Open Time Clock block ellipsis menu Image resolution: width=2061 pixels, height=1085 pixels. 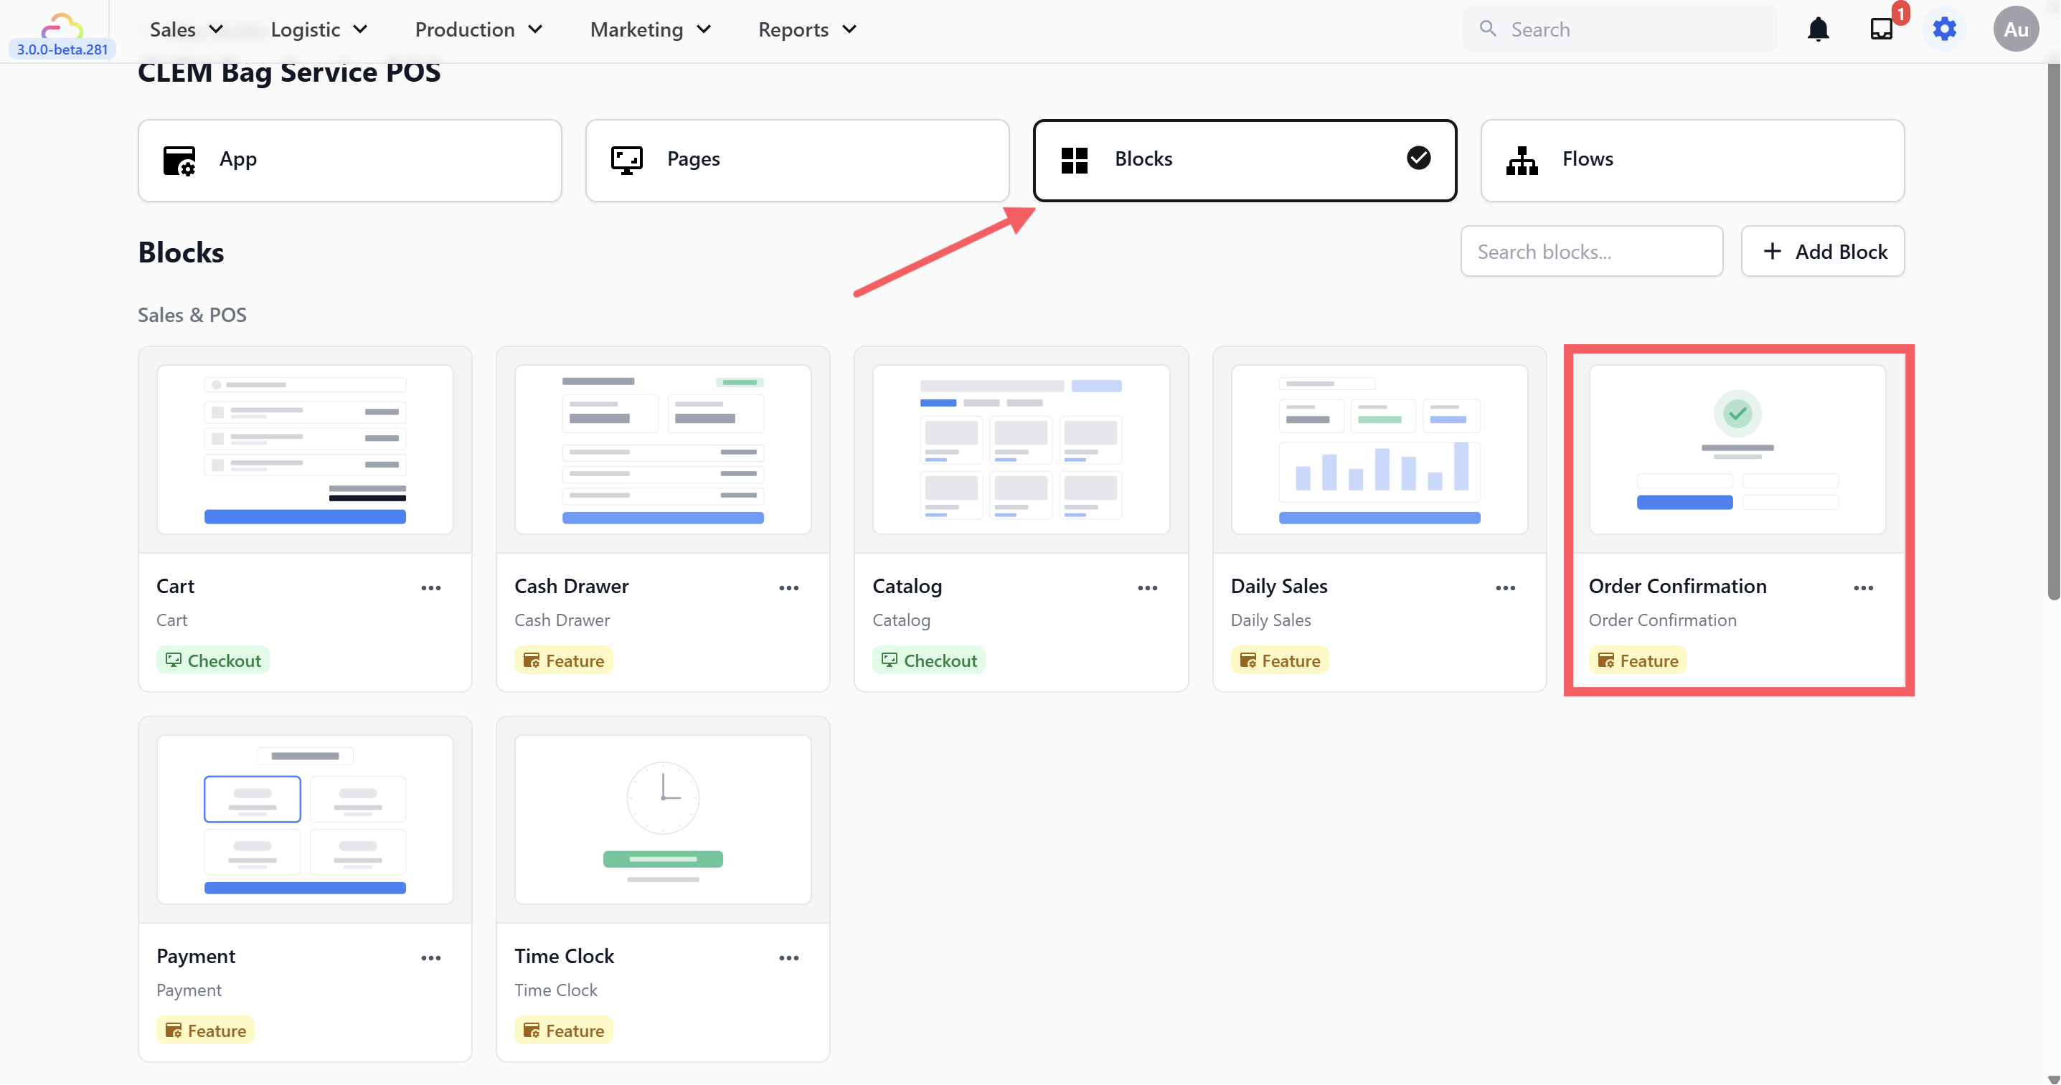[788, 958]
